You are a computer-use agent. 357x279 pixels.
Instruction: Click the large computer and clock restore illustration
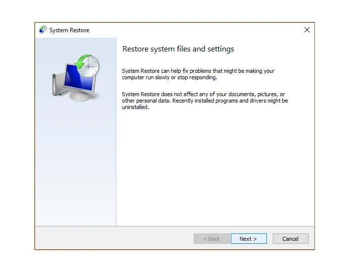[x=76, y=78]
